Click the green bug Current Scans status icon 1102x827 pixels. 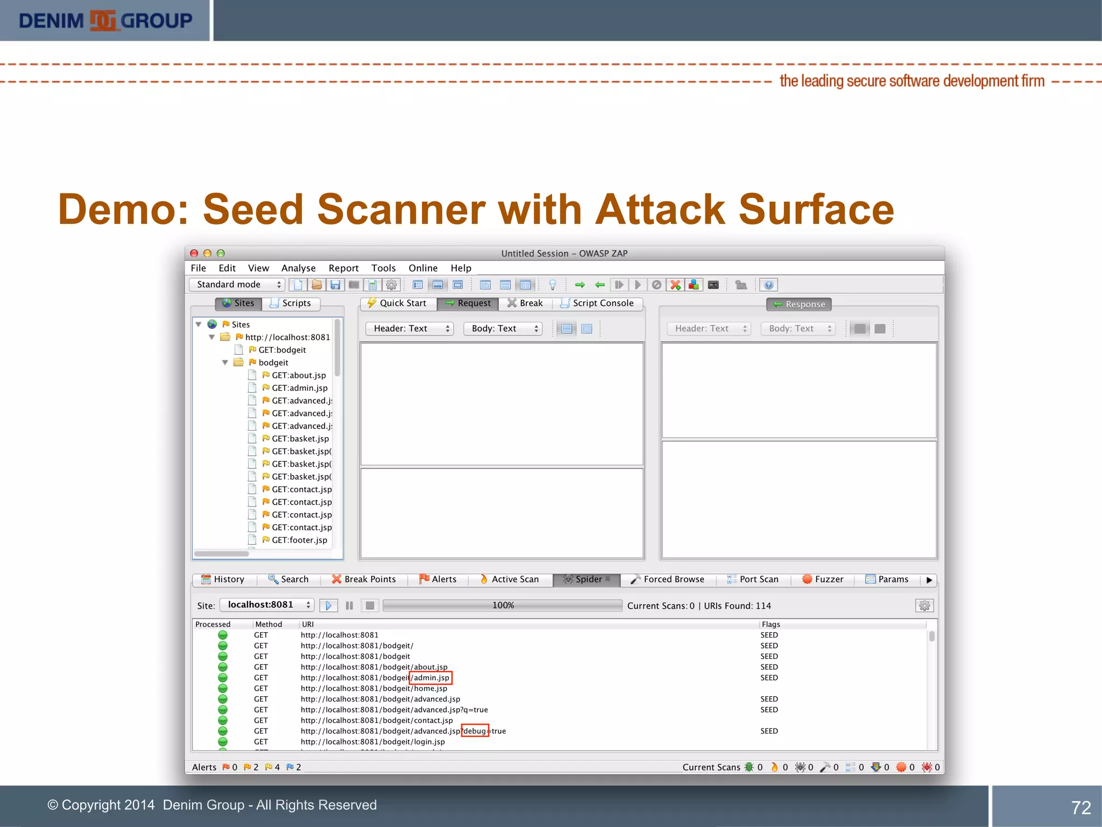[749, 767]
